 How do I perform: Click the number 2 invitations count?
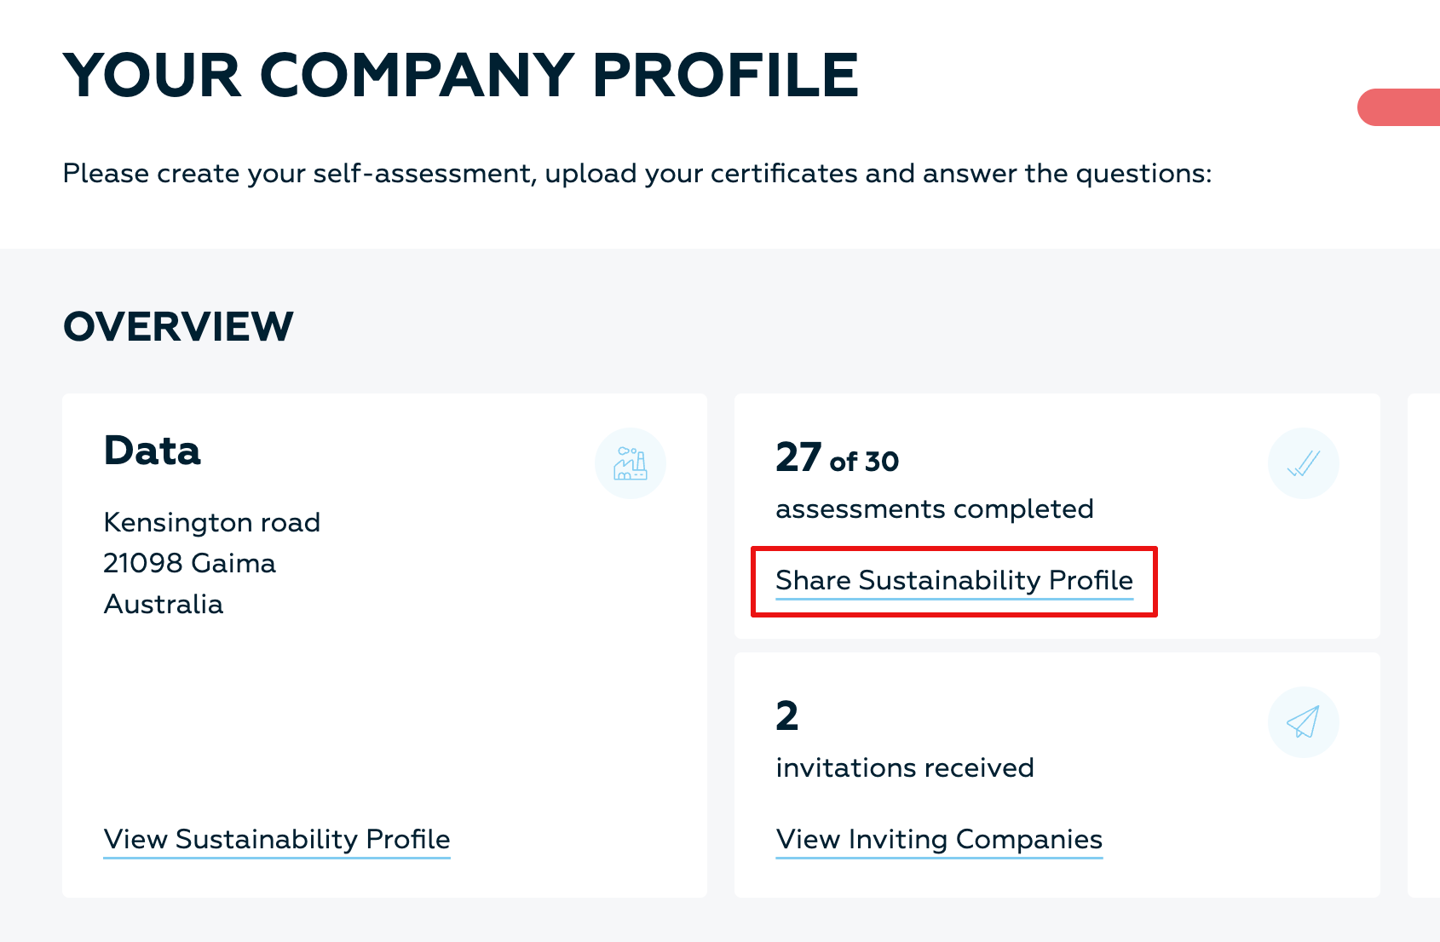click(787, 715)
